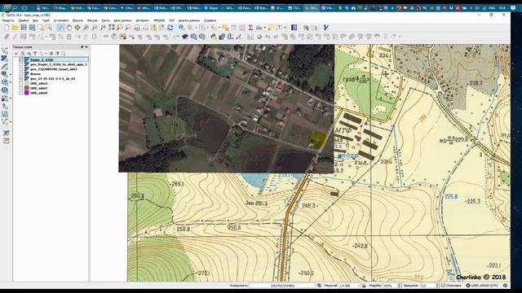Close the Layers panel

click(x=86, y=47)
